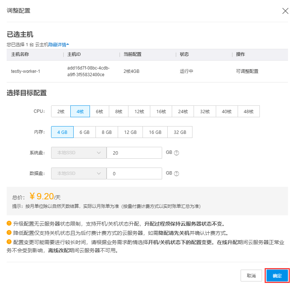Select 16核 CPU option

tap(161, 111)
